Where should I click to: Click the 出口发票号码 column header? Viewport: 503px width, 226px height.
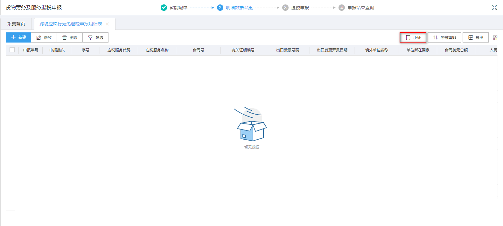[288, 50]
